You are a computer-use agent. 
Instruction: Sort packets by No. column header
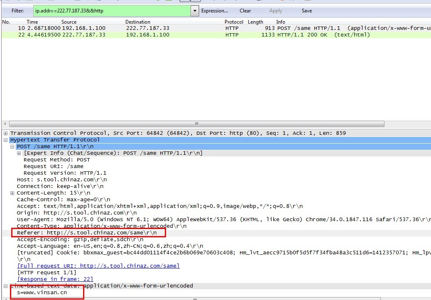[x=6, y=22]
